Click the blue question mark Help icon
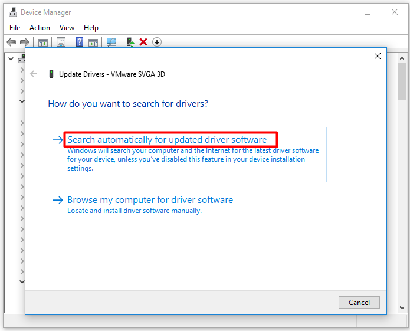This screenshot has height=331, width=410. 79,42
